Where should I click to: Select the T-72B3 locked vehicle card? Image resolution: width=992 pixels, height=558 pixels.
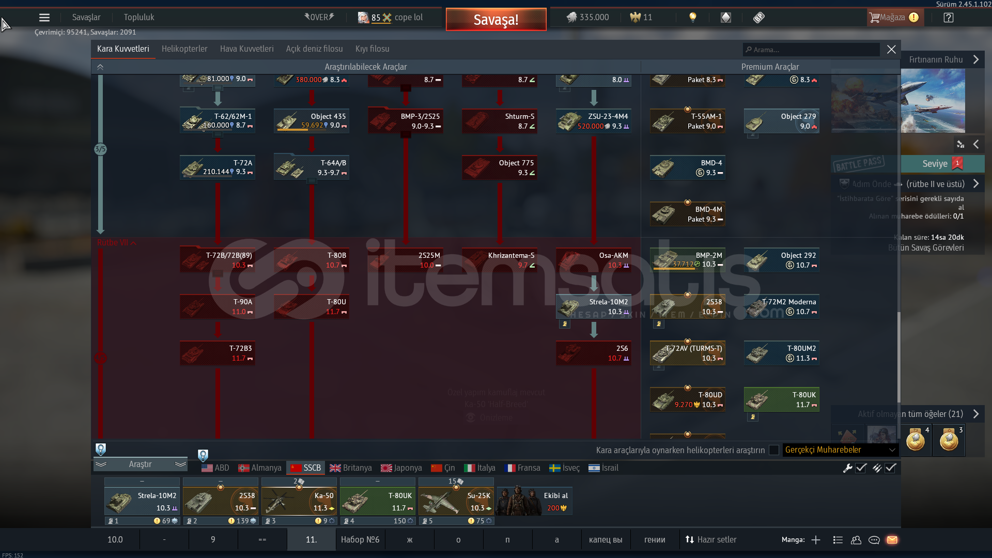(217, 353)
